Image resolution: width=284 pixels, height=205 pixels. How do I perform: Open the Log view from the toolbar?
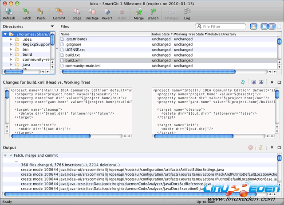click(187, 12)
